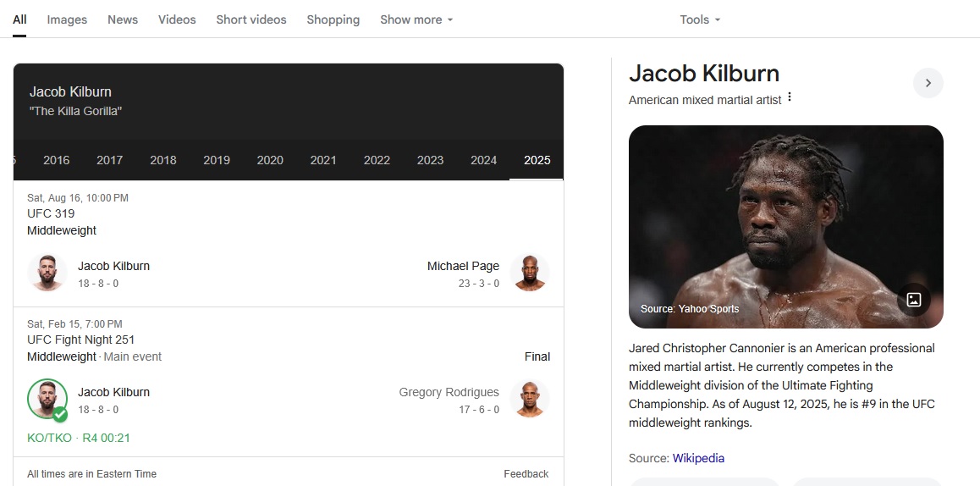Select the All results tab
The image size is (980, 486).
tap(19, 19)
